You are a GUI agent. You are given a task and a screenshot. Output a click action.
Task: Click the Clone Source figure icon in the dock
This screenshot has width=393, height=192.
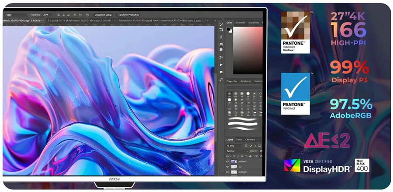pyautogui.click(x=221, y=37)
